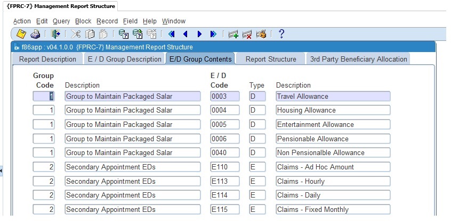Click the Save icon in the toolbar
The width and height of the screenshot is (451, 222).
[x=21, y=35]
